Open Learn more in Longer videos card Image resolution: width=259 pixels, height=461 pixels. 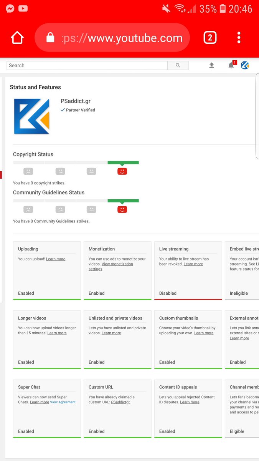point(57,333)
